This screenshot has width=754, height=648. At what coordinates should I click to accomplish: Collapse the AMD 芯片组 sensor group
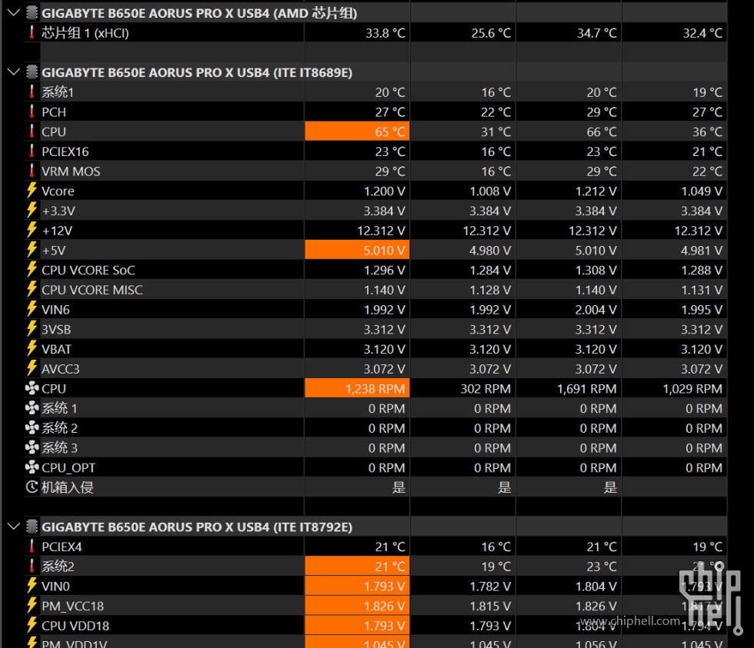14,12
